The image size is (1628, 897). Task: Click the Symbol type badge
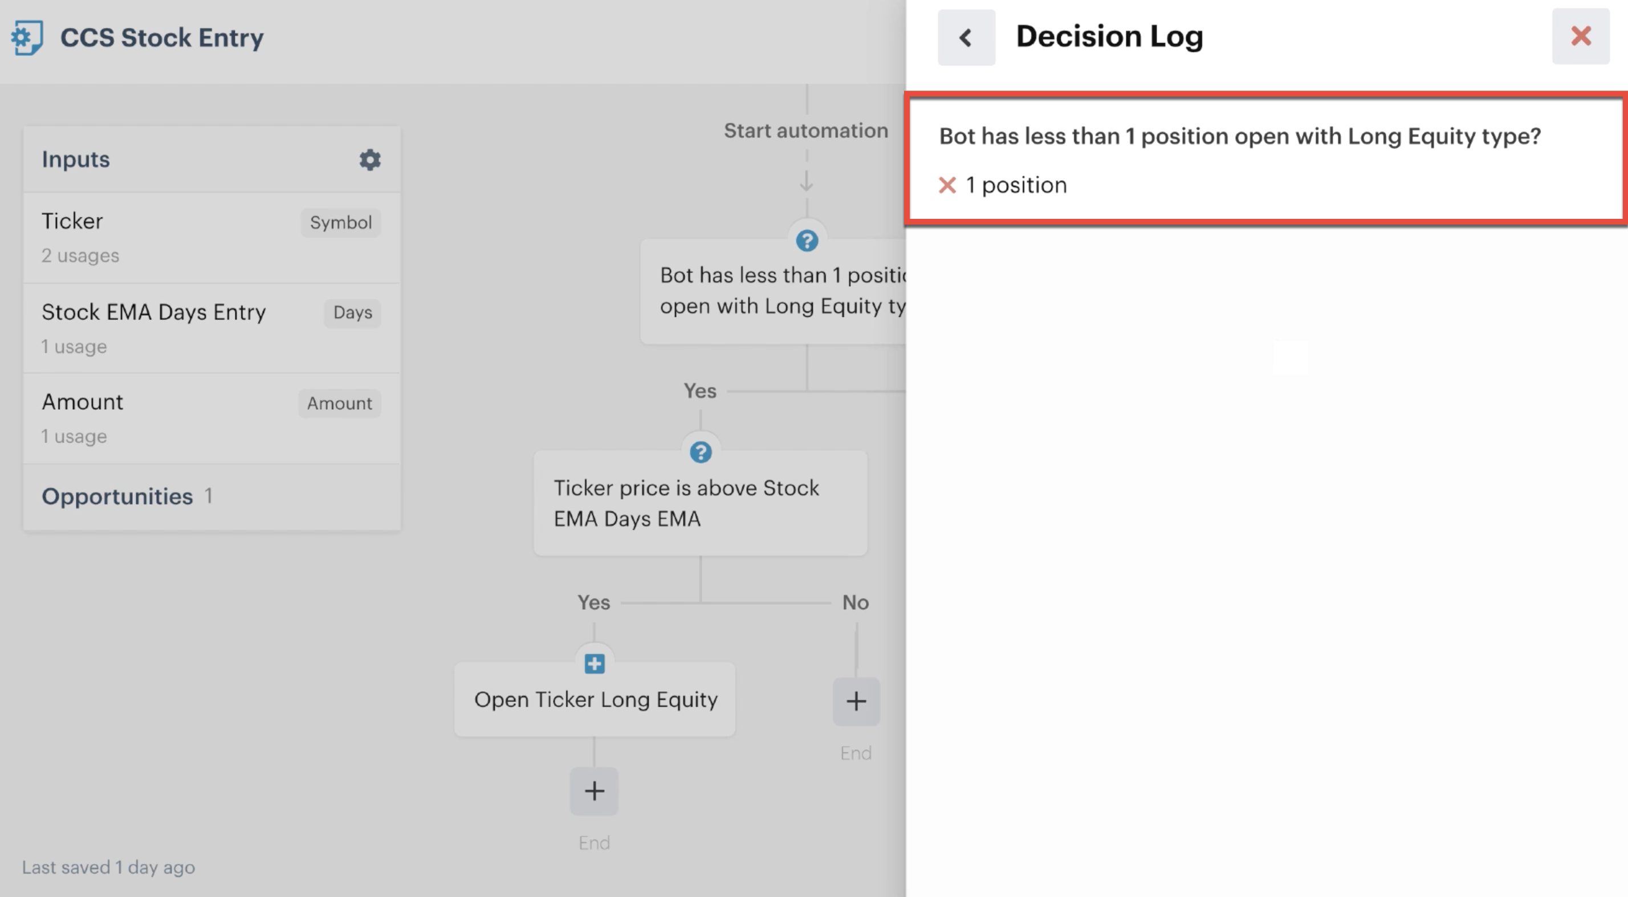tap(341, 222)
